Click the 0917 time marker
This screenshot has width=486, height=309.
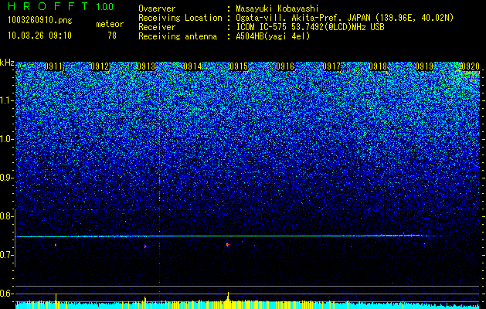tap(331, 66)
